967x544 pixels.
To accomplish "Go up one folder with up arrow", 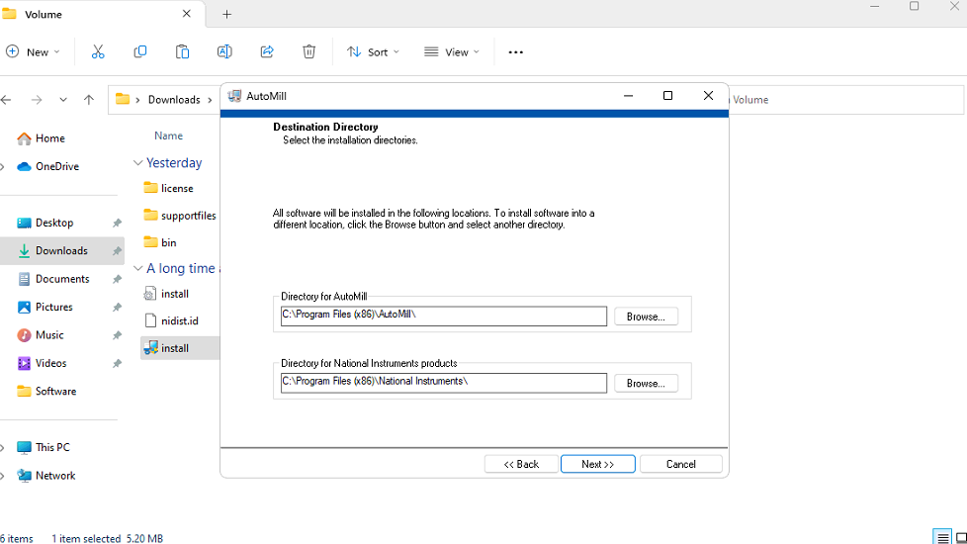I will (x=89, y=99).
